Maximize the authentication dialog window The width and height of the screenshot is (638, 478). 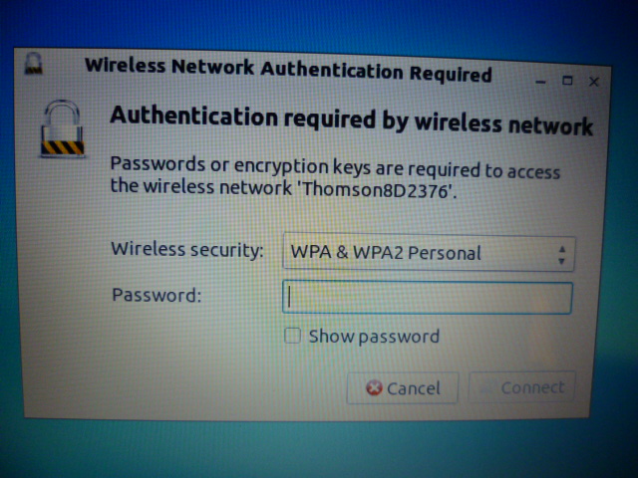pos(567,81)
